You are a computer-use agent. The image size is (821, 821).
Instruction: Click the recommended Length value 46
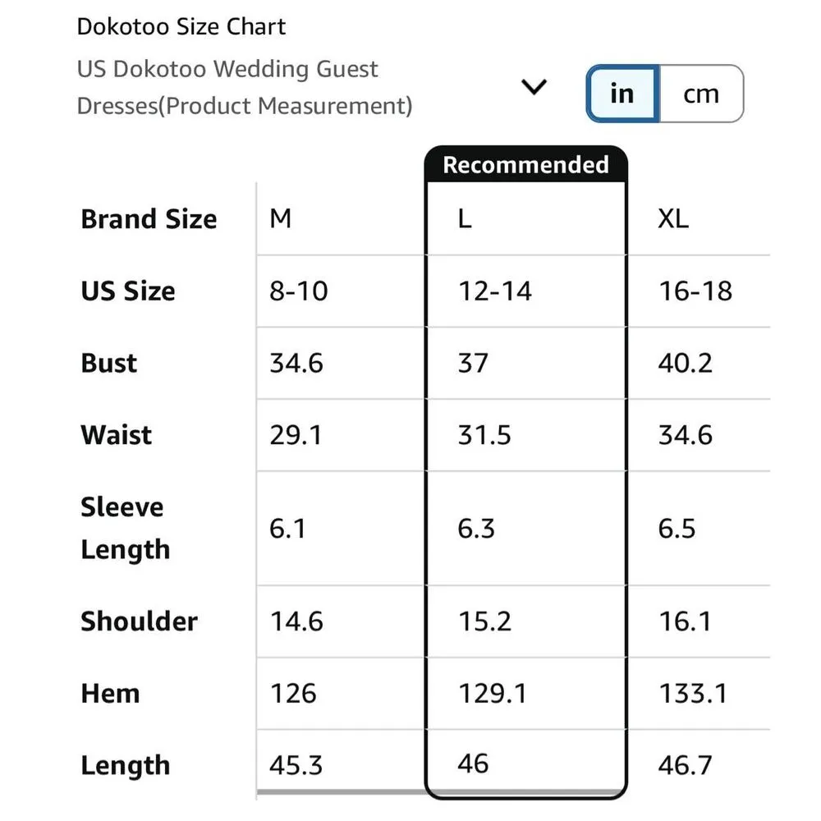tap(474, 764)
